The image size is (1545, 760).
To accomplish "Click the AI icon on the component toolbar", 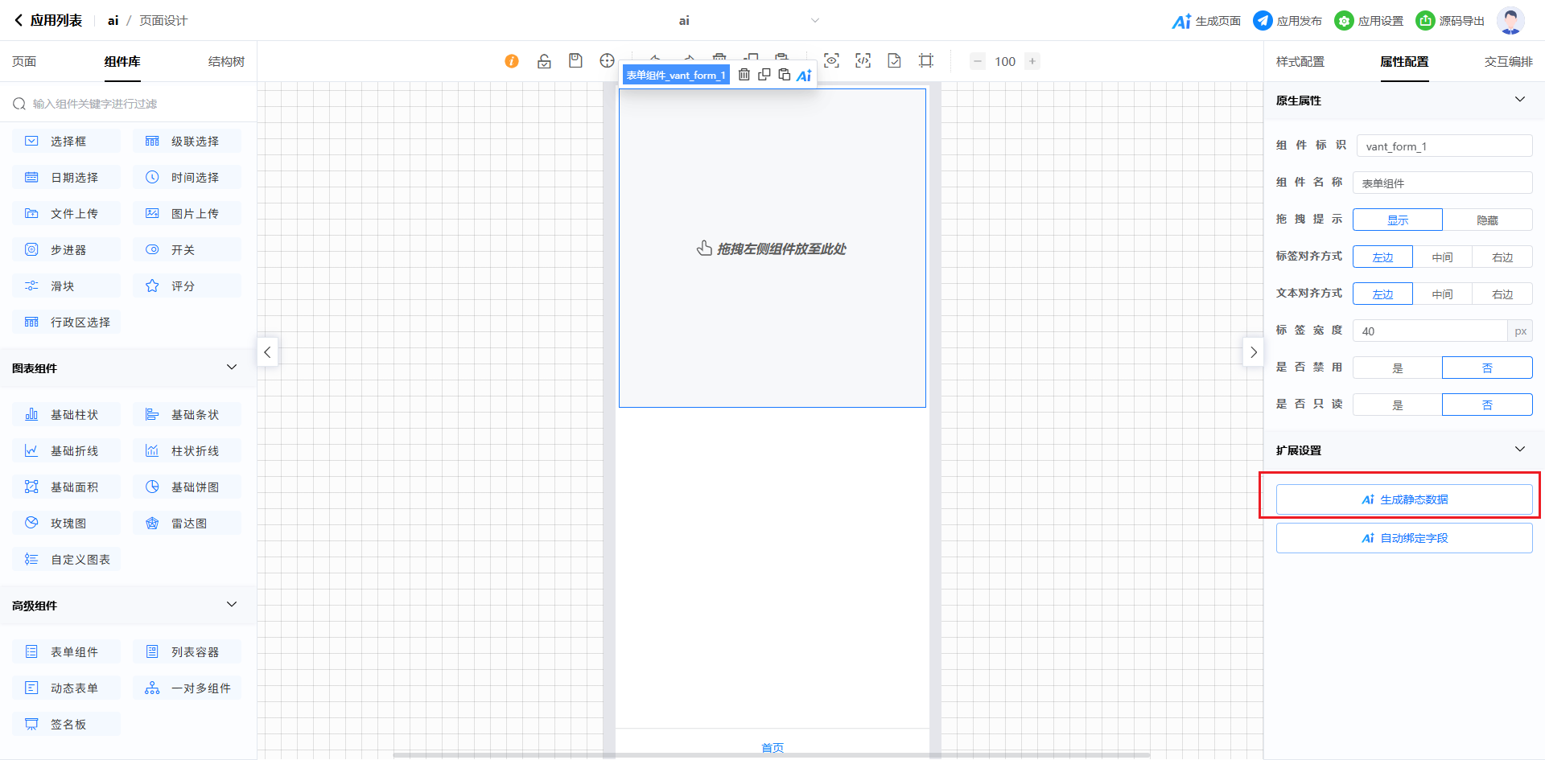I will [804, 76].
